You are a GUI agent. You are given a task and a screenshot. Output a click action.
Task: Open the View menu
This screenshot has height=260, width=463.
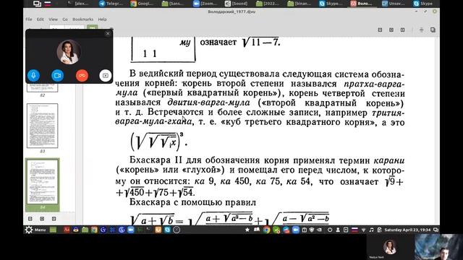[x=53, y=19]
